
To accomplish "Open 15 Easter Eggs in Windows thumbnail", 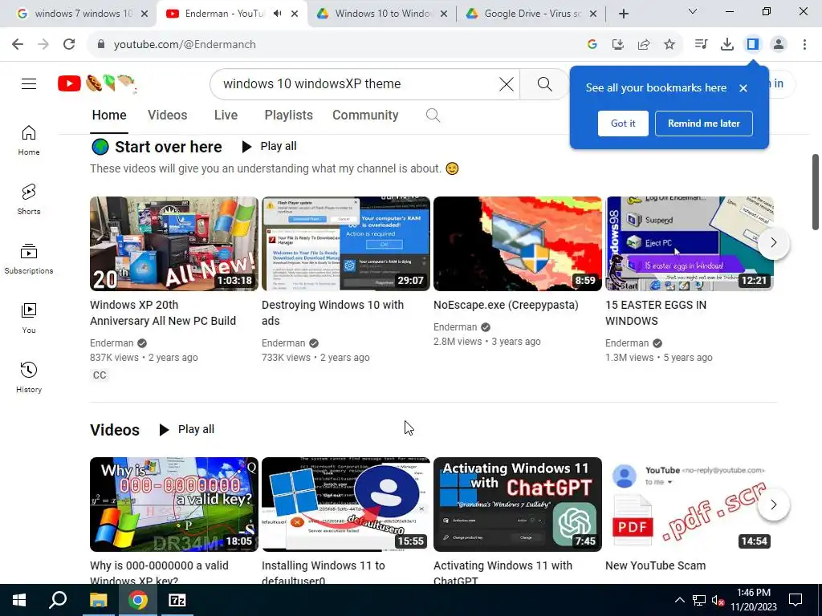I will coord(690,244).
